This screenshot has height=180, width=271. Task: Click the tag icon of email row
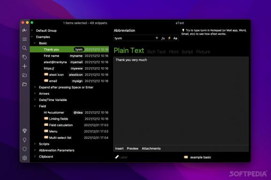click(46, 80)
